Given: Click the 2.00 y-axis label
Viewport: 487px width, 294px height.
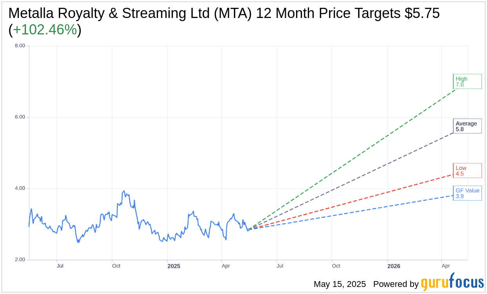Looking at the screenshot, I should coord(20,260).
